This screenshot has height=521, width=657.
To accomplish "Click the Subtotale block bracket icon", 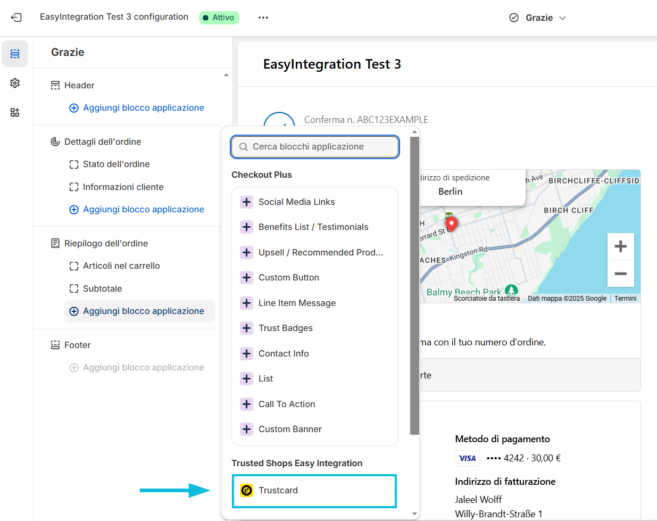I will click(74, 288).
